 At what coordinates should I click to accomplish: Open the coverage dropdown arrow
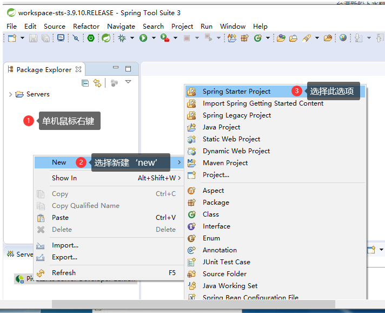(x=175, y=38)
